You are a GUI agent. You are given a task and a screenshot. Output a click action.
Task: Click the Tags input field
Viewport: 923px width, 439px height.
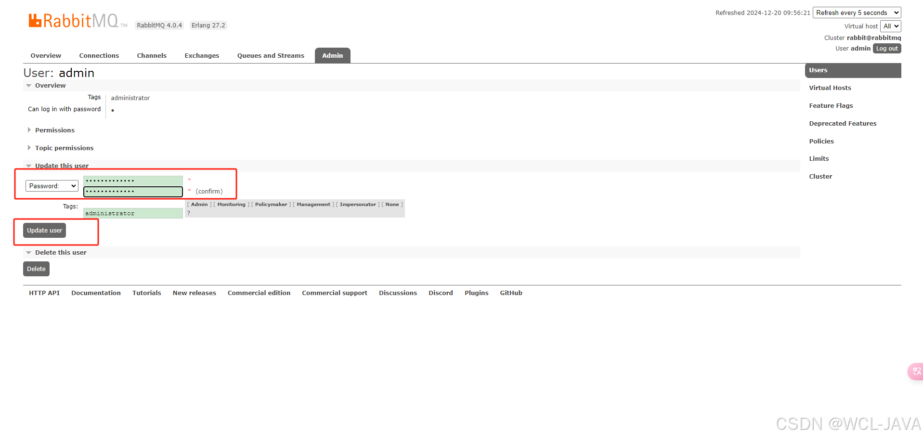(x=133, y=213)
